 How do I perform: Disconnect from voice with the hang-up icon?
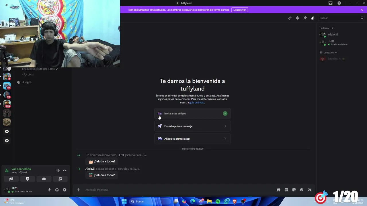(65, 171)
